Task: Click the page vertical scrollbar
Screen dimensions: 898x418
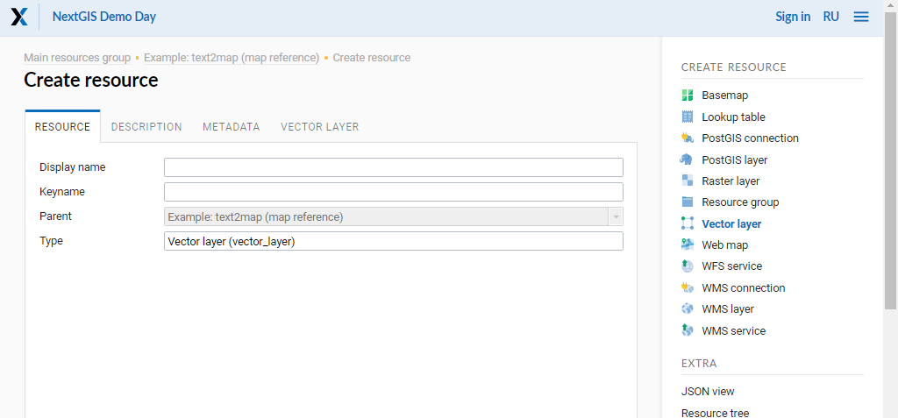Action: [x=891, y=160]
